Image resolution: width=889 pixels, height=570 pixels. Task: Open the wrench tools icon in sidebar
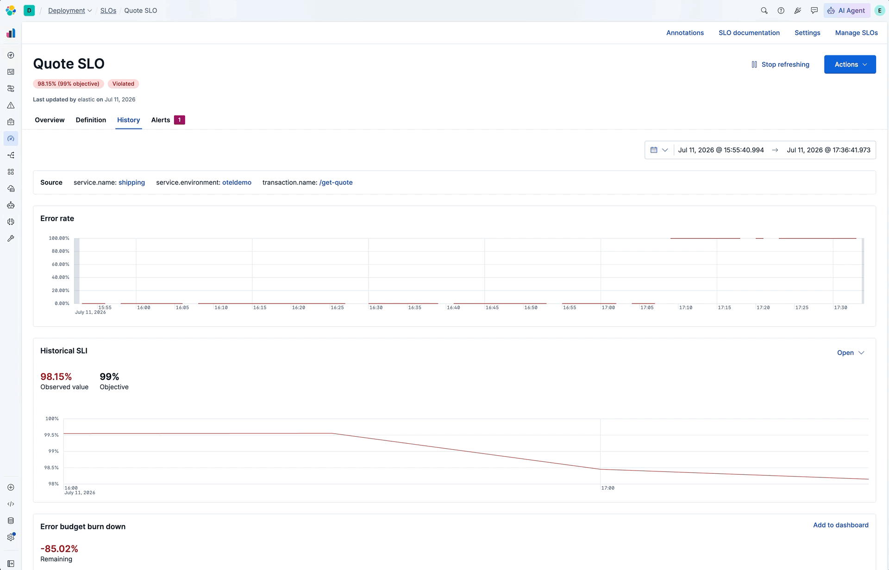[11, 238]
